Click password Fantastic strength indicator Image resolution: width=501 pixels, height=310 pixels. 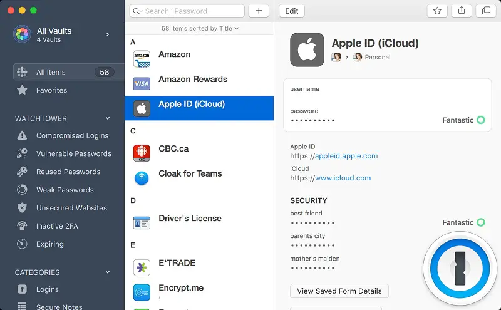pos(463,120)
